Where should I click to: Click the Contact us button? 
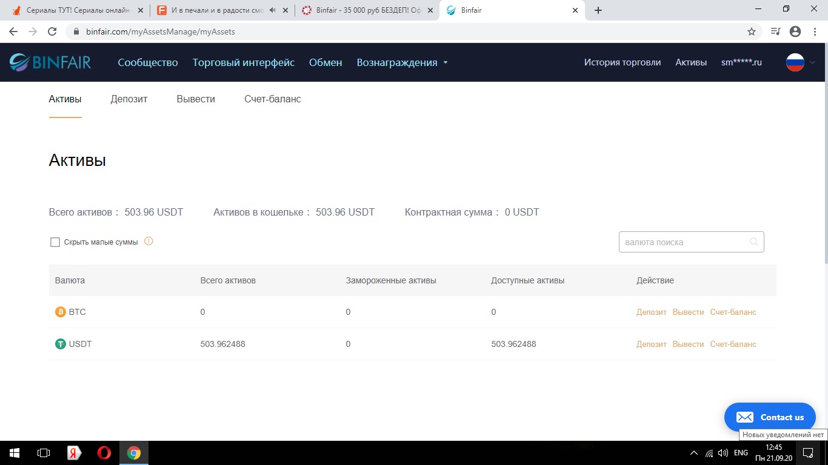(x=770, y=417)
